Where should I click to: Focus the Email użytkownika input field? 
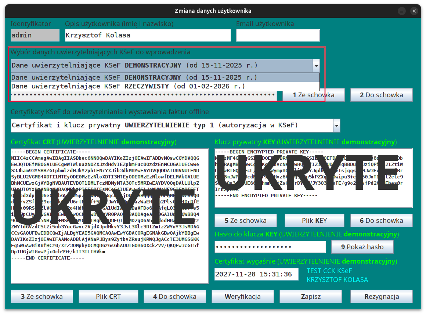(x=278, y=36)
